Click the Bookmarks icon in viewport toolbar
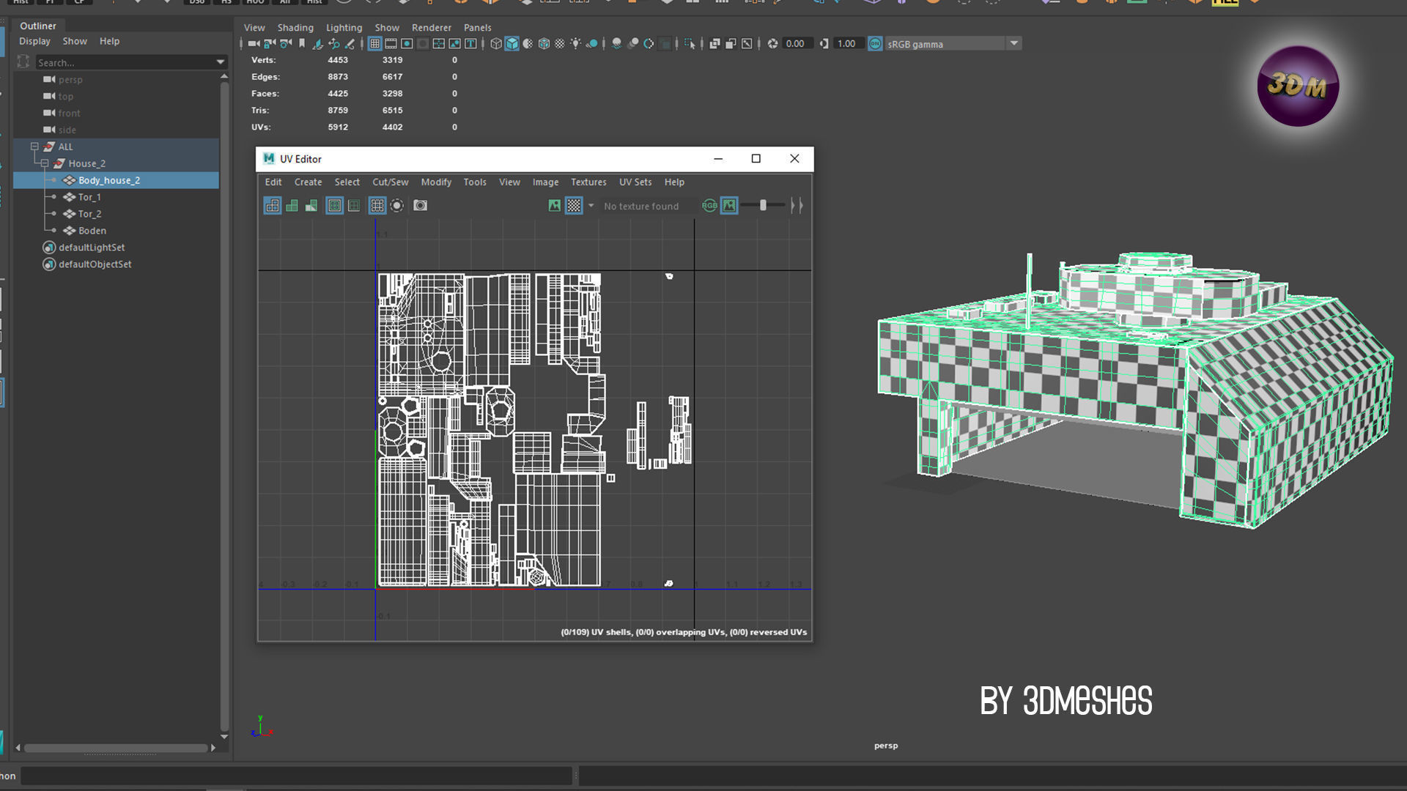 coord(302,44)
